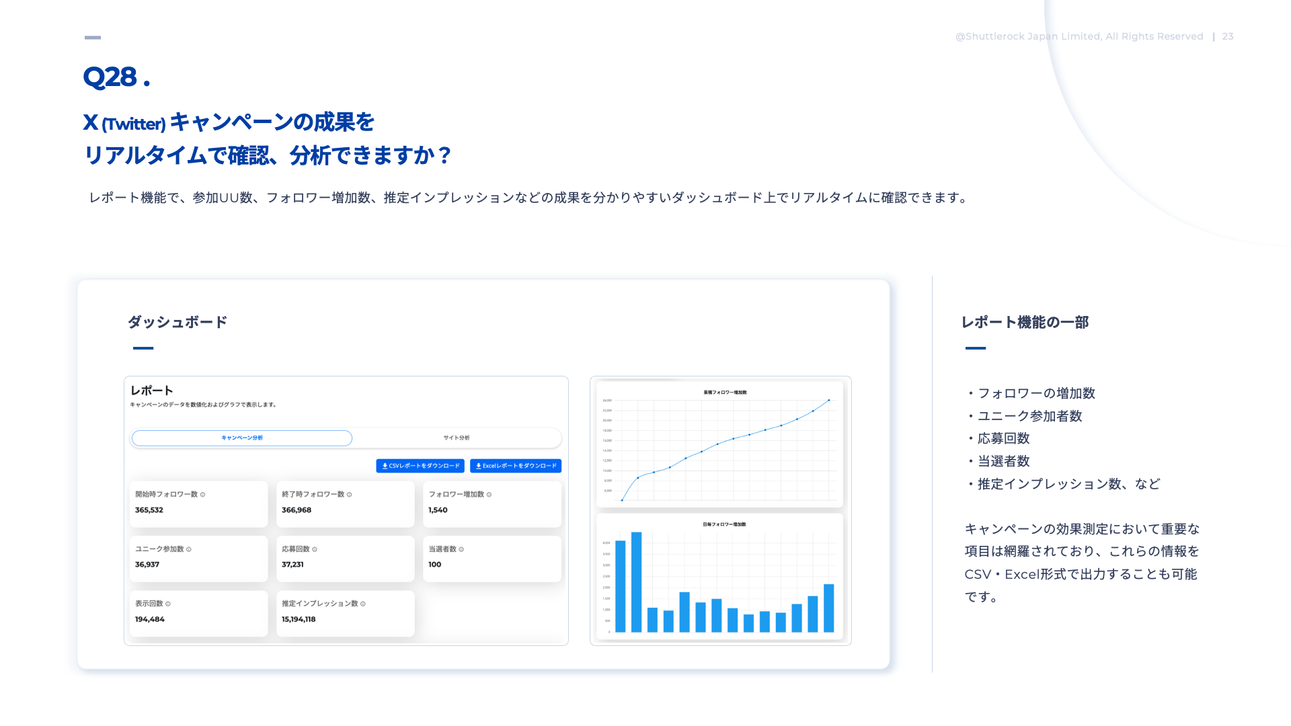
Task: Click the Shuttlerock Japan Limited copyright text
Action: coord(1079,36)
